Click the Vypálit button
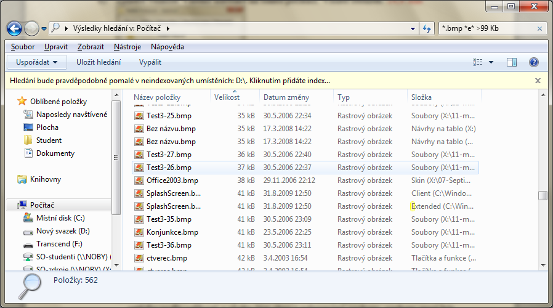 click(150, 62)
